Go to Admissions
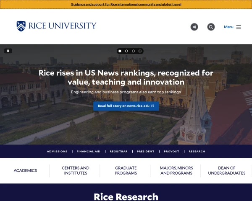This screenshot has height=201, width=252. pyautogui.click(x=57, y=152)
